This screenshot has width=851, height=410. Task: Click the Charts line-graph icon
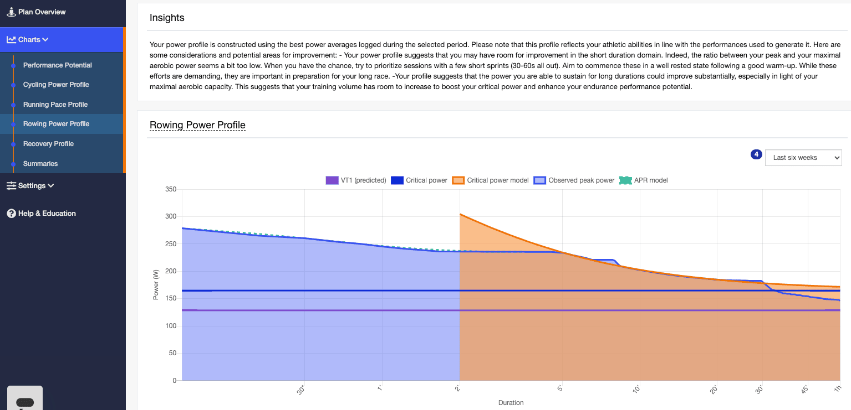point(11,40)
